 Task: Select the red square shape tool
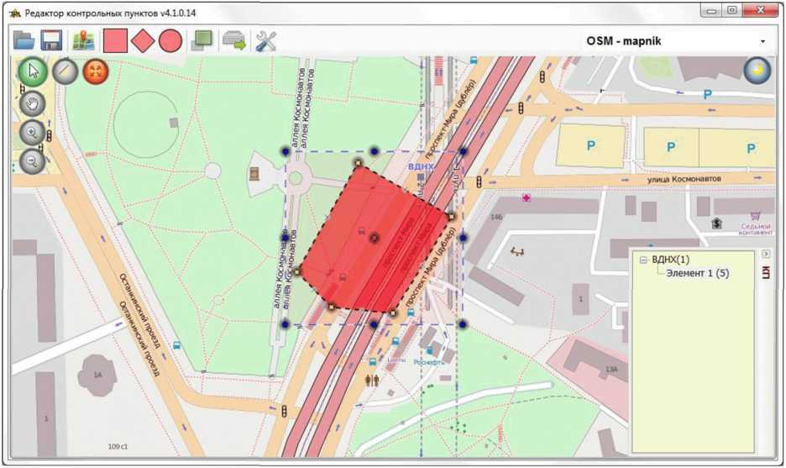115,40
